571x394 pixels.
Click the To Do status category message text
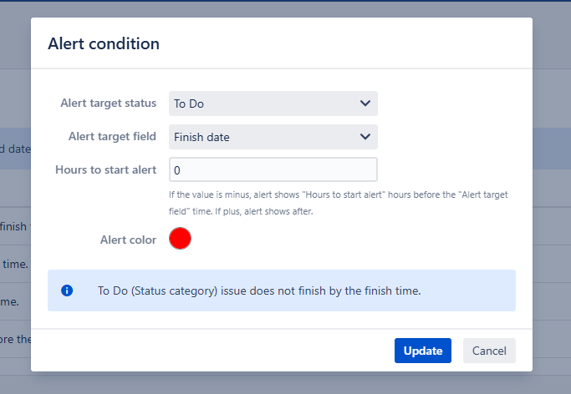coord(258,291)
